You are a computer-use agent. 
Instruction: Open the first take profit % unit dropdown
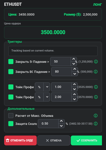pos(42,87)
